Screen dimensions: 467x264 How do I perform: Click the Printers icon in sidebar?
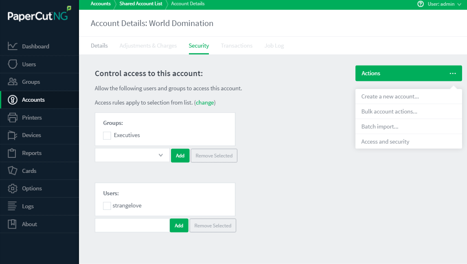[x=13, y=118]
